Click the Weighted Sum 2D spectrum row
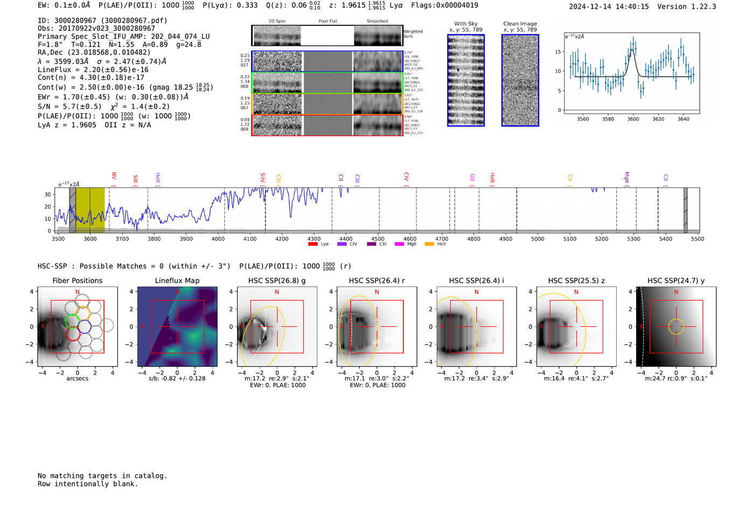 tap(327, 36)
